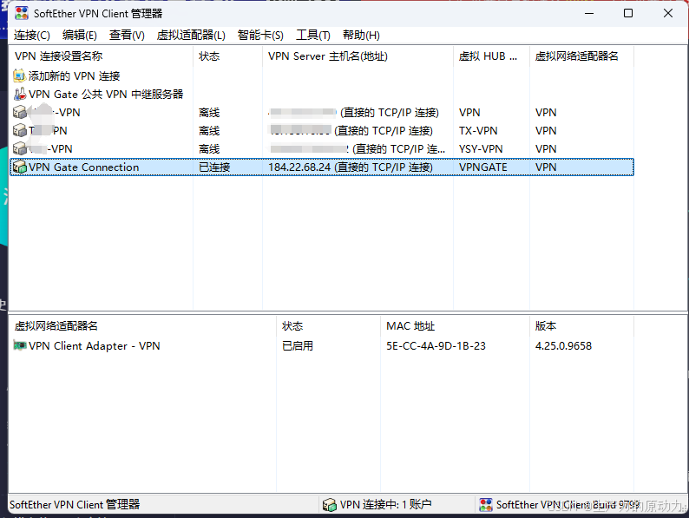689x518 pixels.
Task: Open the 智能卡(S) menu
Action: pyautogui.click(x=260, y=36)
